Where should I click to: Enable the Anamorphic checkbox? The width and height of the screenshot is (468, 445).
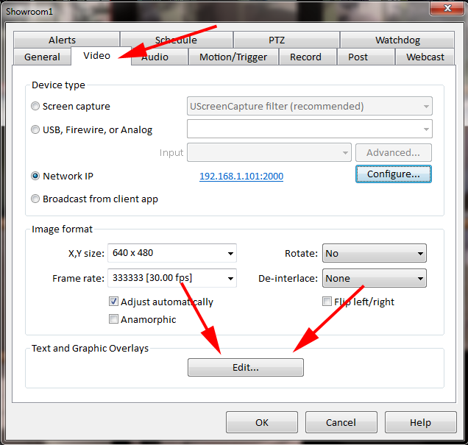coord(114,320)
